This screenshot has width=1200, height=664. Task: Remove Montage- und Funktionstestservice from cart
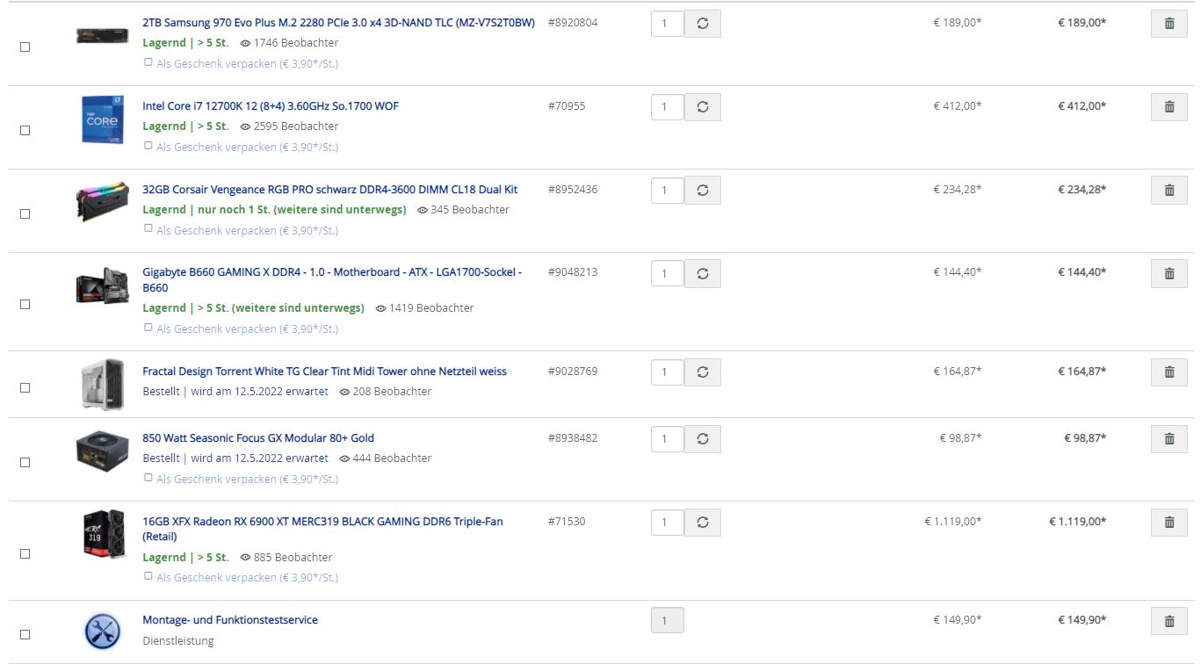click(x=1168, y=621)
